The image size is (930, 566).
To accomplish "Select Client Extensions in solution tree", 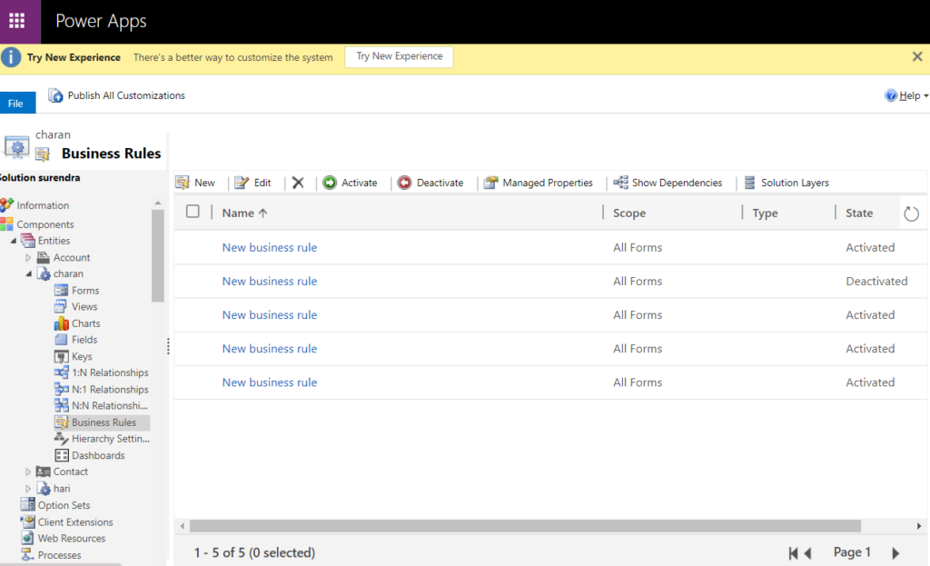I will tap(75, 522).
